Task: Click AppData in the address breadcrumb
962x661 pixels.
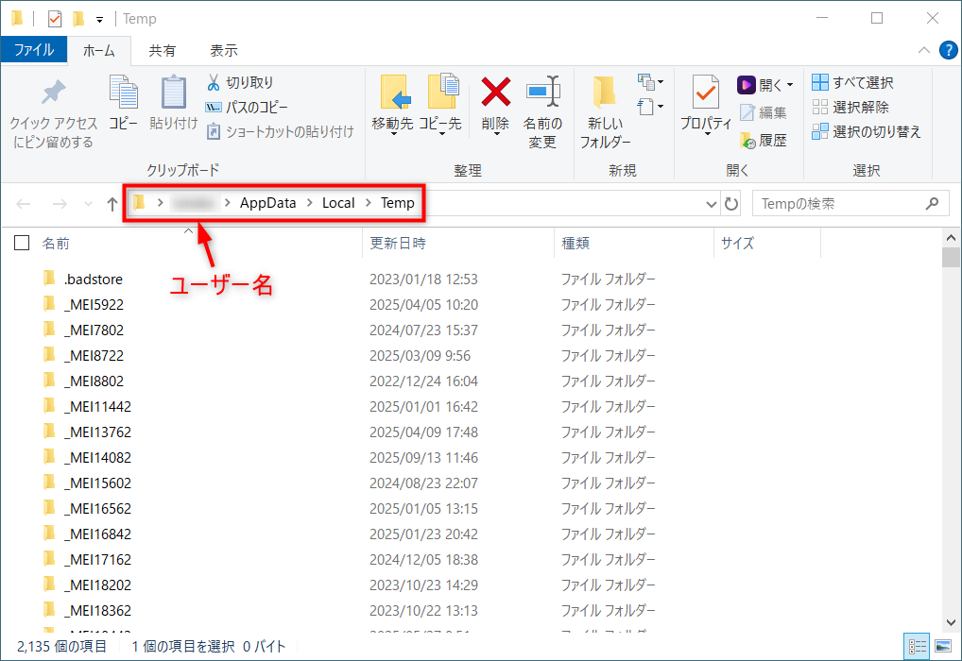Action: click(x=267, y=203)
